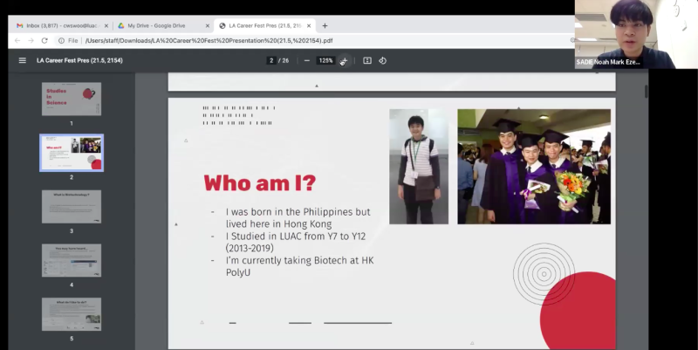Screen dimensions: 698x350
Task: Open page 1 thumbnail Studies in Science
Action: 72,99
